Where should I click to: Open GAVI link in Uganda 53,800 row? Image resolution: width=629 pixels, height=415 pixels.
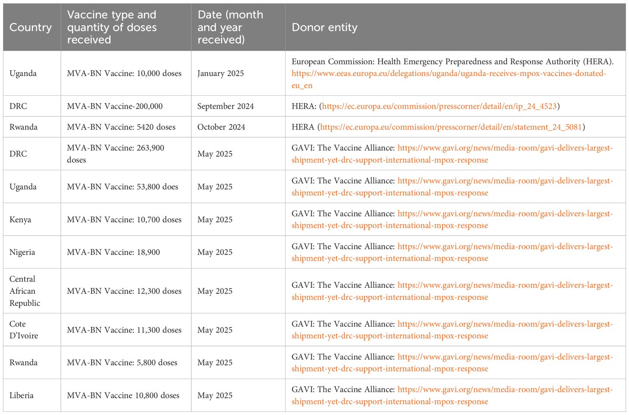[504, 181]
